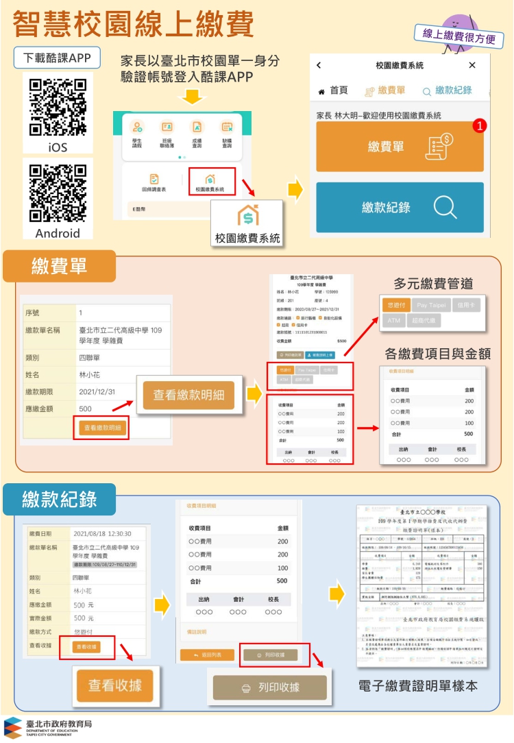Image resolution: width=514 pixels, height=743 pixels.
Task: Tap the 學生請假 icon in the app
Action: pos(138,128)
